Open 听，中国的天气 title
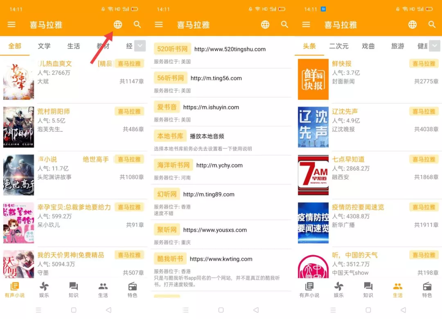The height and width of the screenshot is (319, 442). point(354,255)
